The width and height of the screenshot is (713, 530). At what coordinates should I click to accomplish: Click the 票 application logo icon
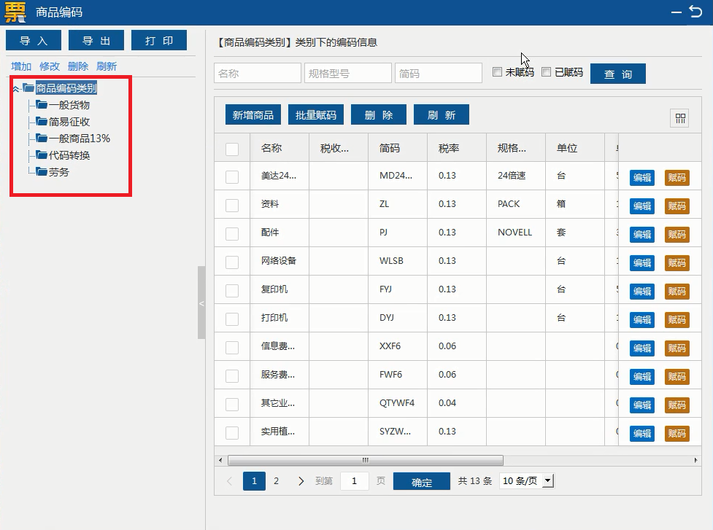[15, 12]
